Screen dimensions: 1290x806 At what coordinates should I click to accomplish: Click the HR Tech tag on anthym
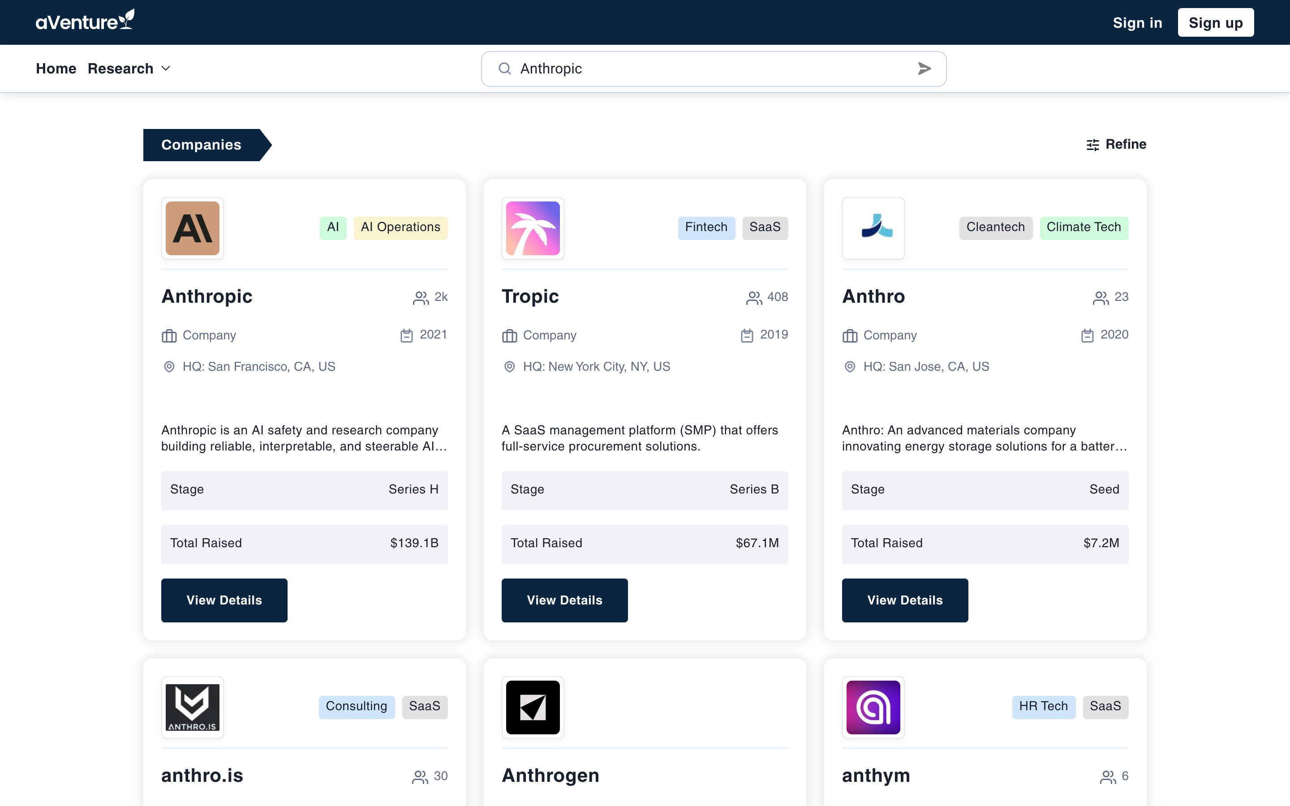pyautogui.click(x=1044, y=707)
